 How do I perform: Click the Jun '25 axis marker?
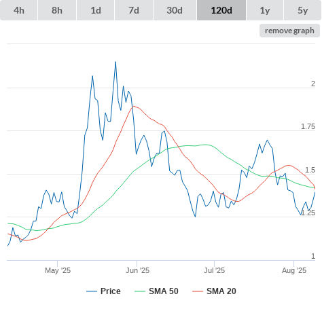point(137,270)
